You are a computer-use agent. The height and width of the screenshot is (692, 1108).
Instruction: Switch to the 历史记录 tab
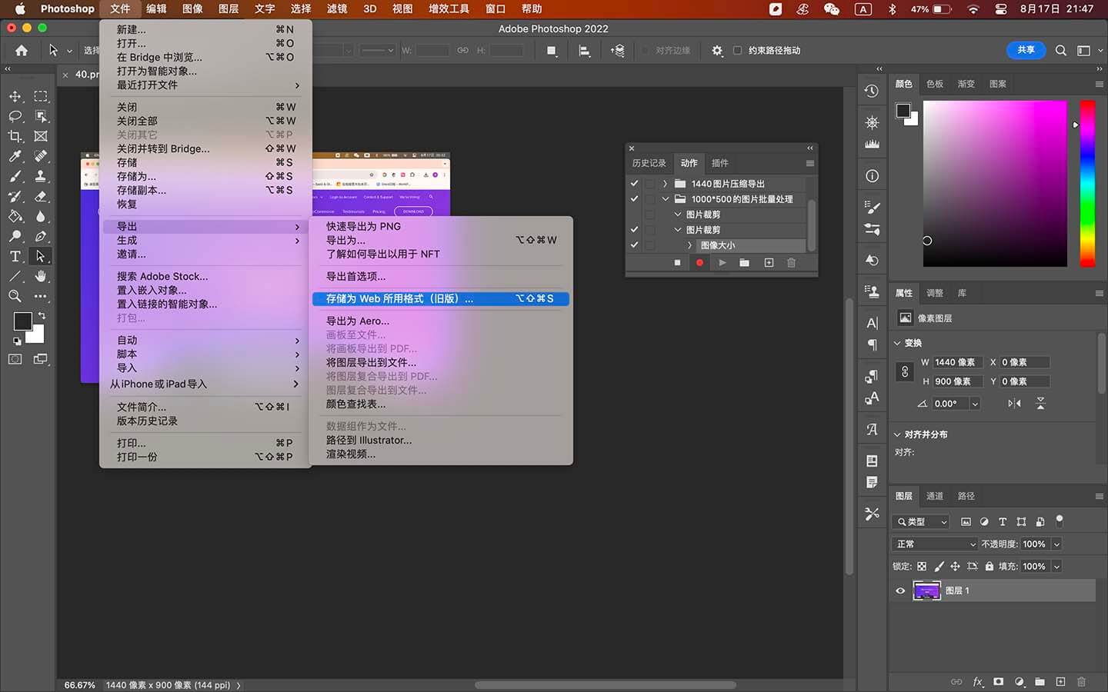(x=649, y=163)
